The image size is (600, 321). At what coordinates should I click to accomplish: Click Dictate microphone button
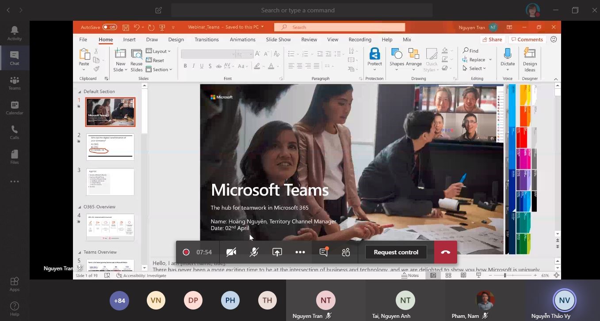(508, 60)
